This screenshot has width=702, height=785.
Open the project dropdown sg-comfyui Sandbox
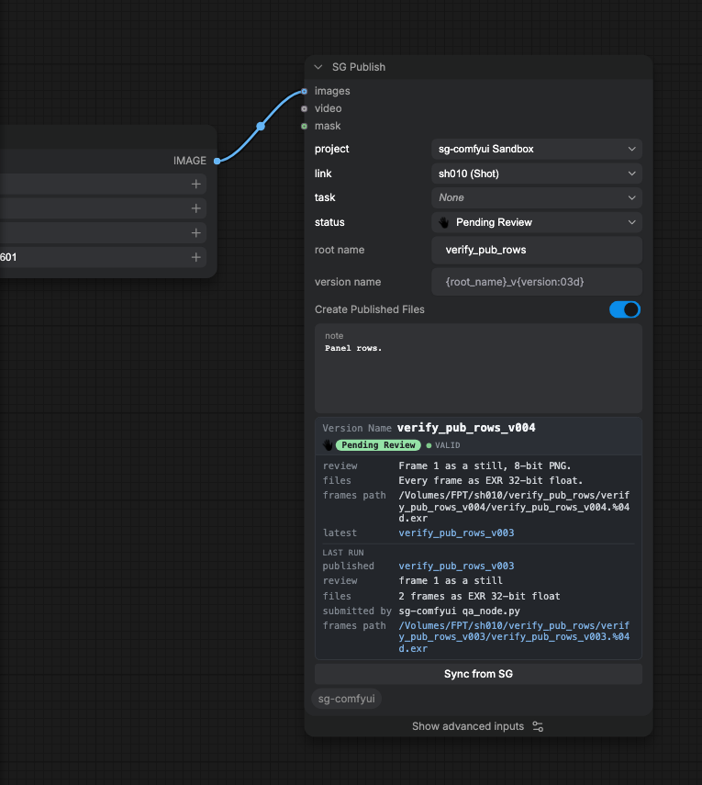pyautogui.click(x=537, y=149)
